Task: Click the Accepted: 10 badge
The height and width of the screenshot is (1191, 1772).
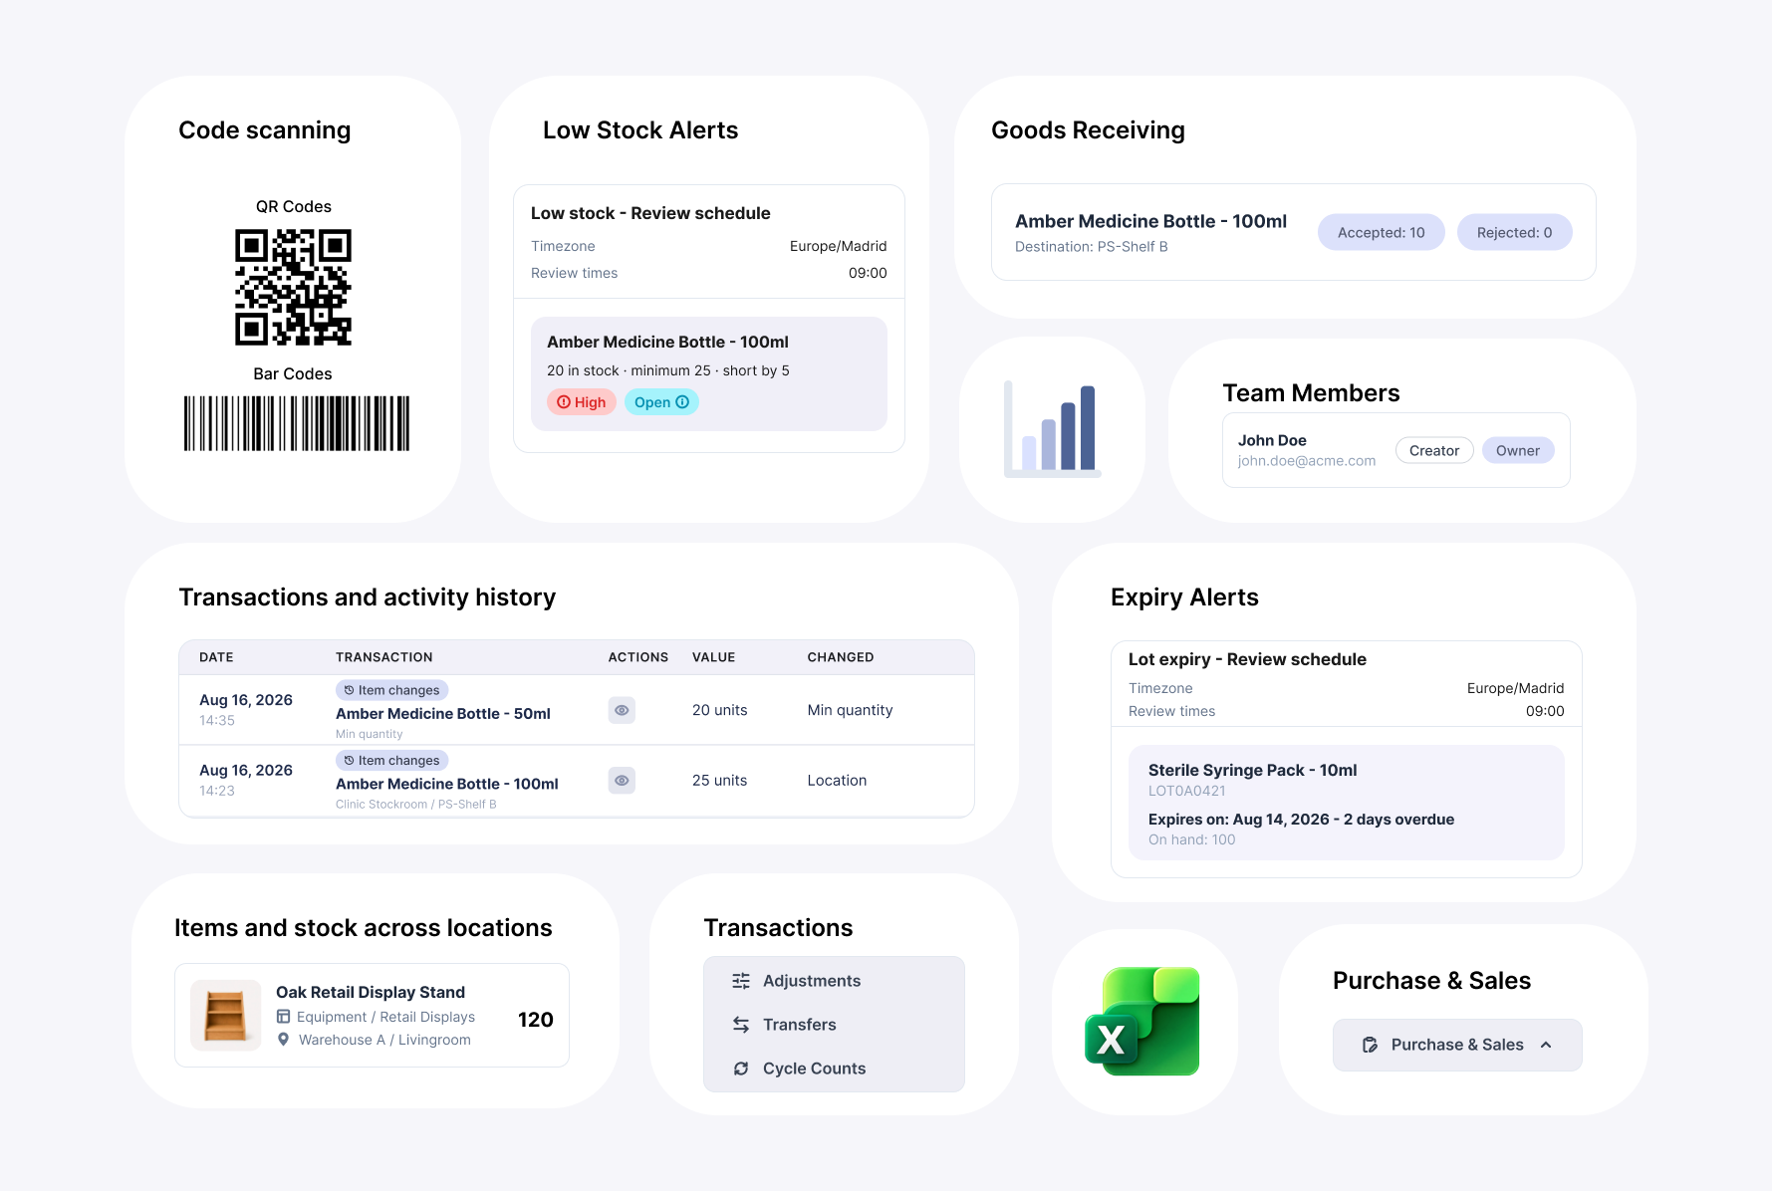Action: coord(1381,232)
